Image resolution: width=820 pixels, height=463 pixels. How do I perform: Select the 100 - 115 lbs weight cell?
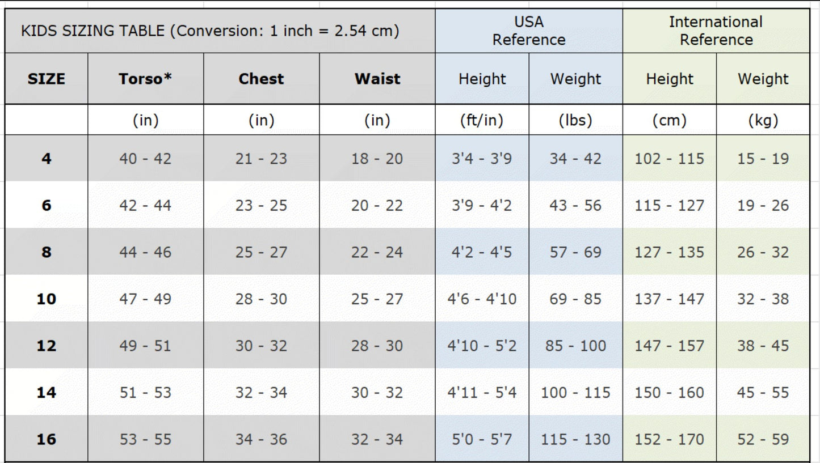(x=575, y=392)
